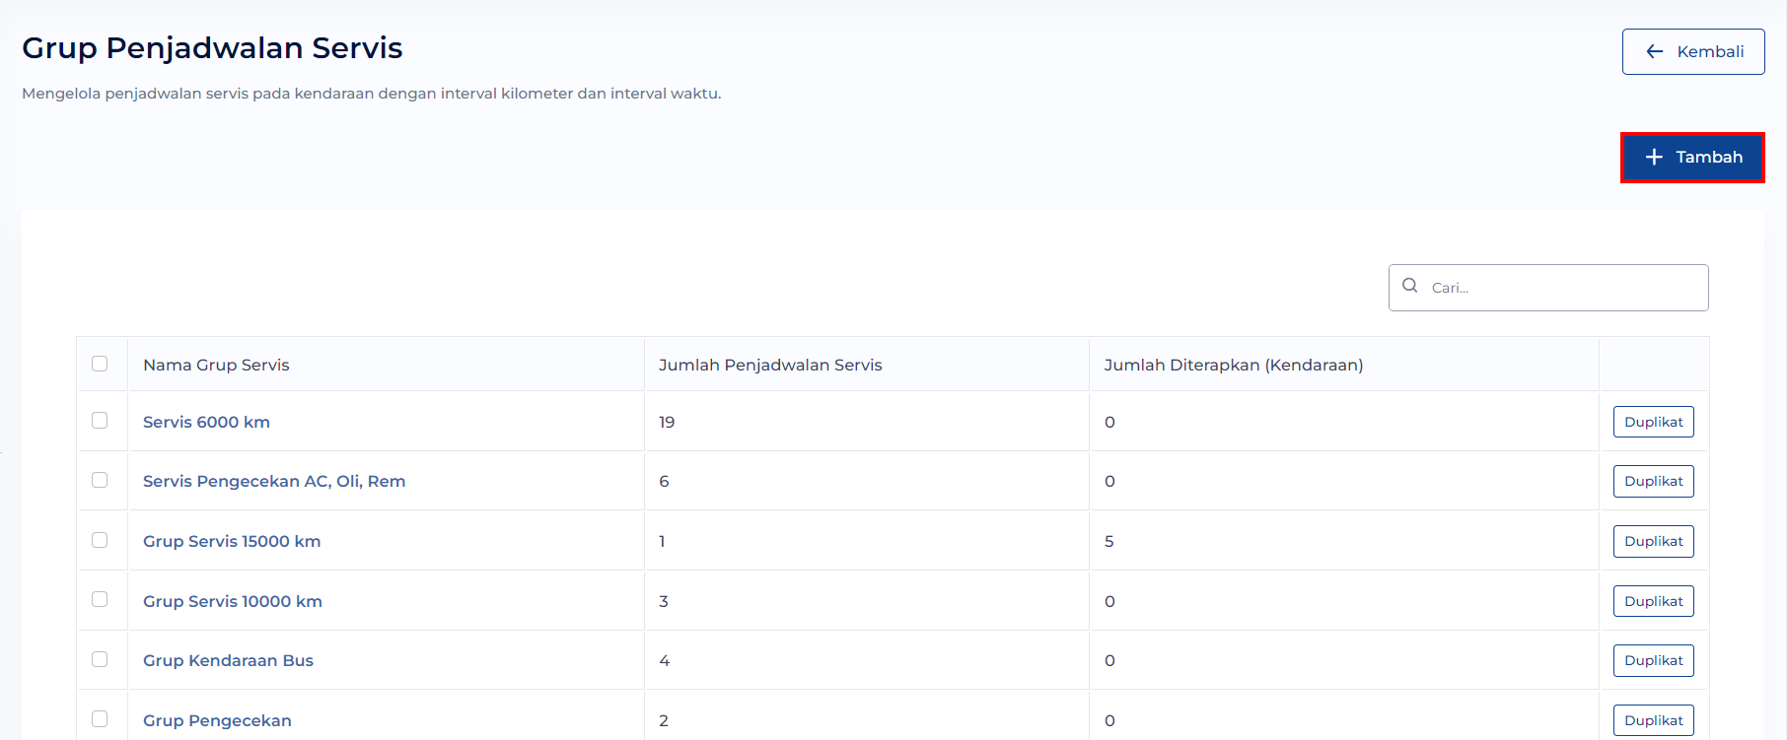Check the Servis Pengecekan AC, Oli, Rem checkbox
The image size is (1787, 740).
tap(100, 480)
